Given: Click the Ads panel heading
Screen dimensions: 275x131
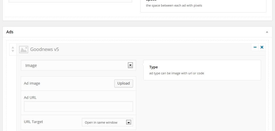Looking at the screenshot, I should click(10, 32).
